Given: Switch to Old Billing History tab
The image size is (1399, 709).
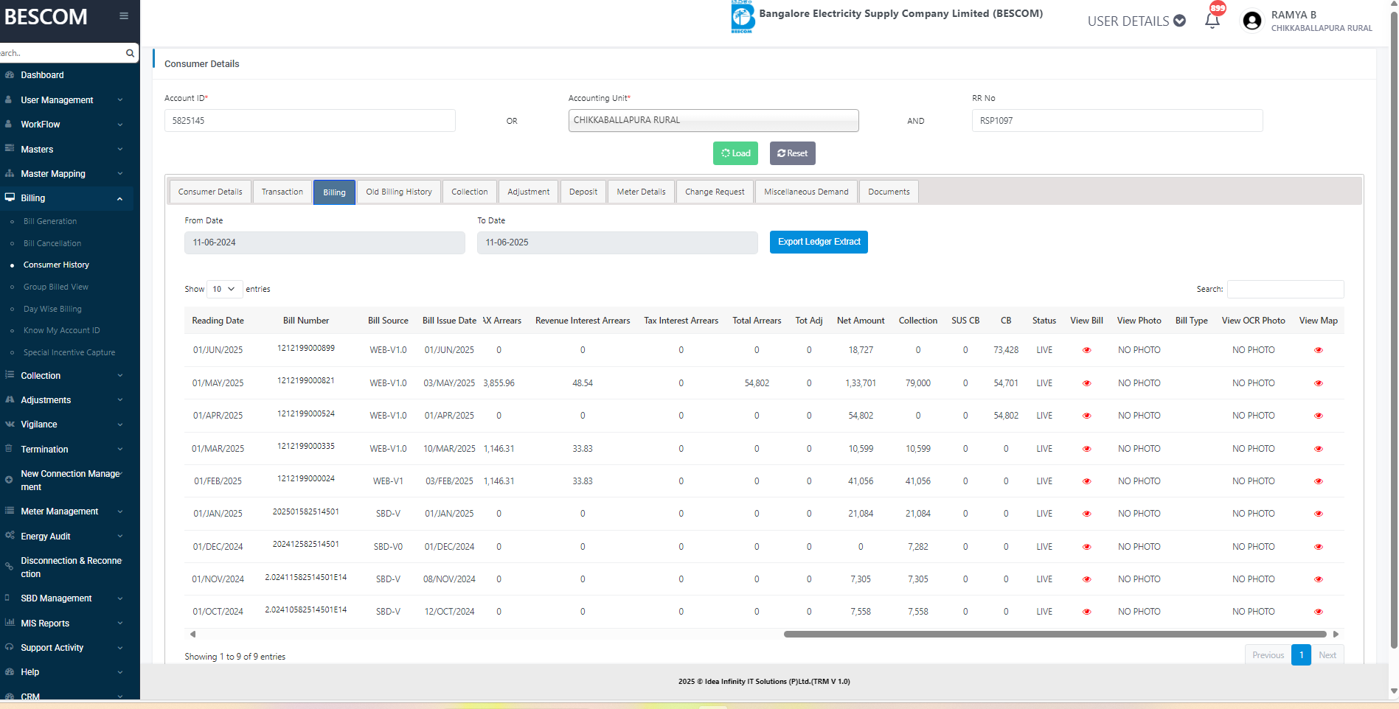Looking at the screenshot, I should pyautogui.click(x=399, y=192).
